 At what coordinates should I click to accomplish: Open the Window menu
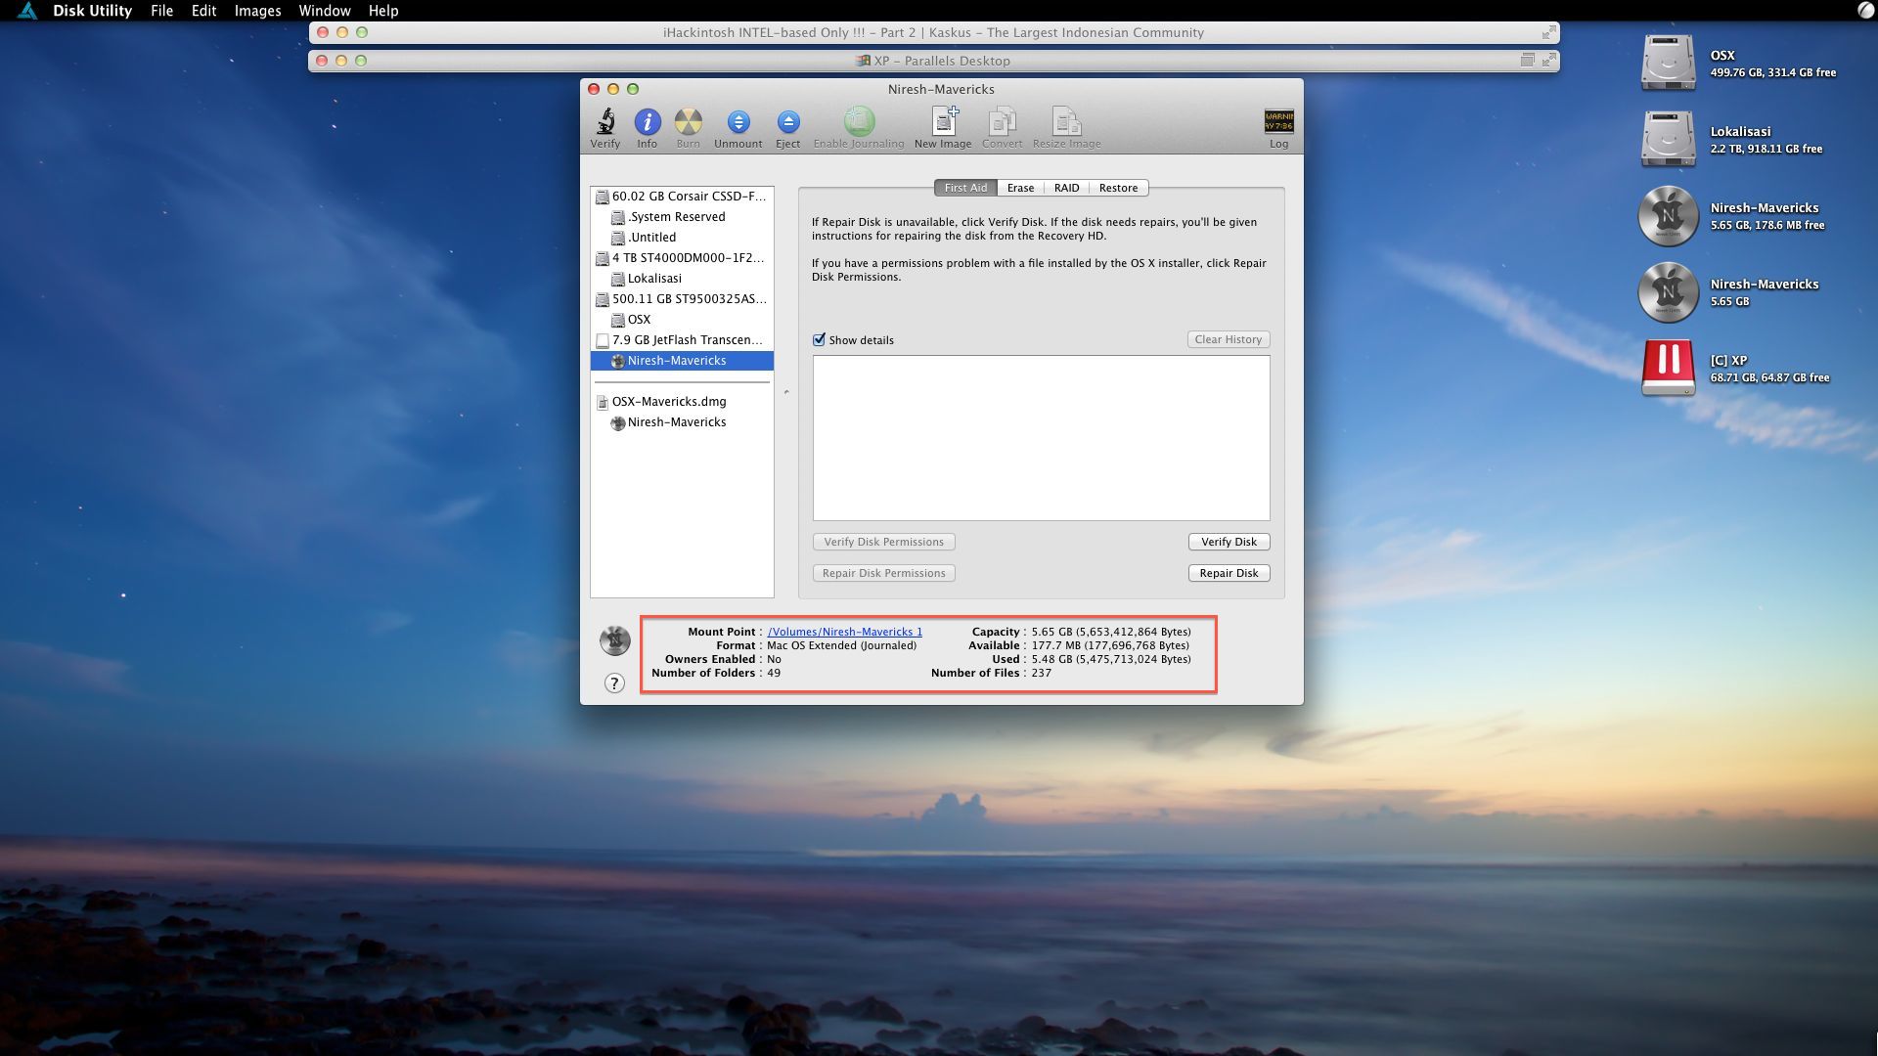324,11
